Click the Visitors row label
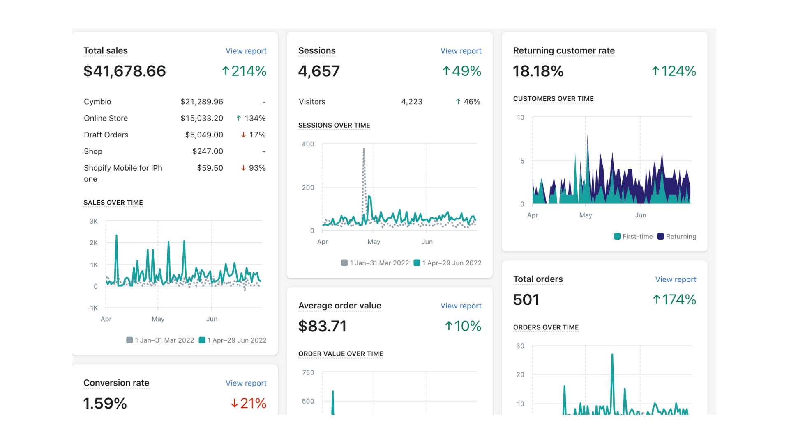 [x=312, y=102]
